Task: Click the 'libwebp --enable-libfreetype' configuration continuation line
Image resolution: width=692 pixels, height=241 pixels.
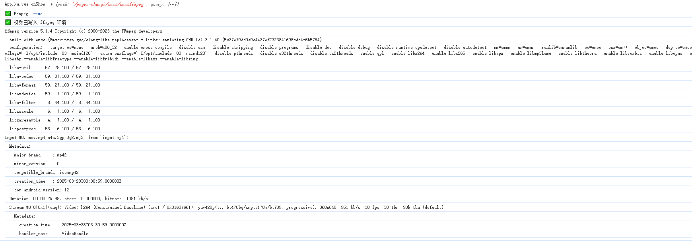Action: pos(101,59)
